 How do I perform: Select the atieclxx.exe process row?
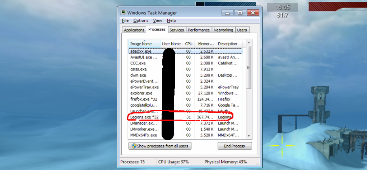185,51
